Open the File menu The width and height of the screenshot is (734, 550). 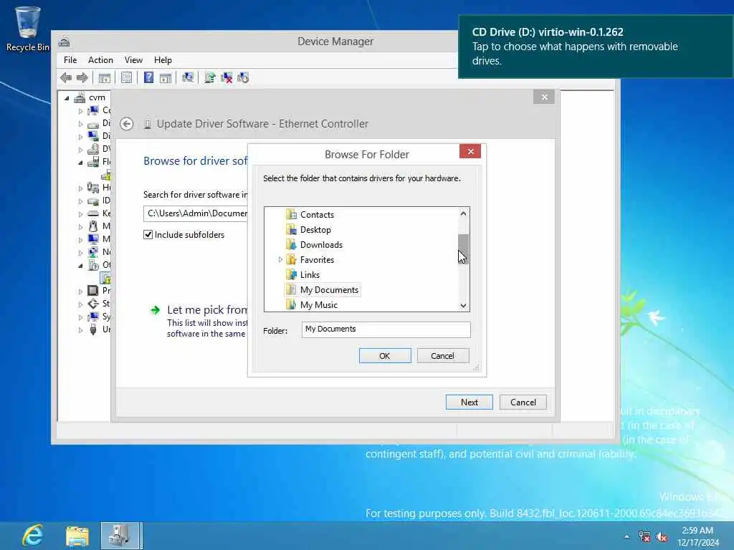70,60
